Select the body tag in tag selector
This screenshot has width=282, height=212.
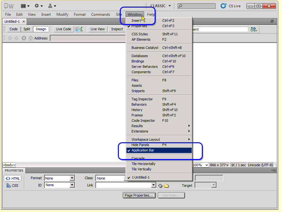9,165
